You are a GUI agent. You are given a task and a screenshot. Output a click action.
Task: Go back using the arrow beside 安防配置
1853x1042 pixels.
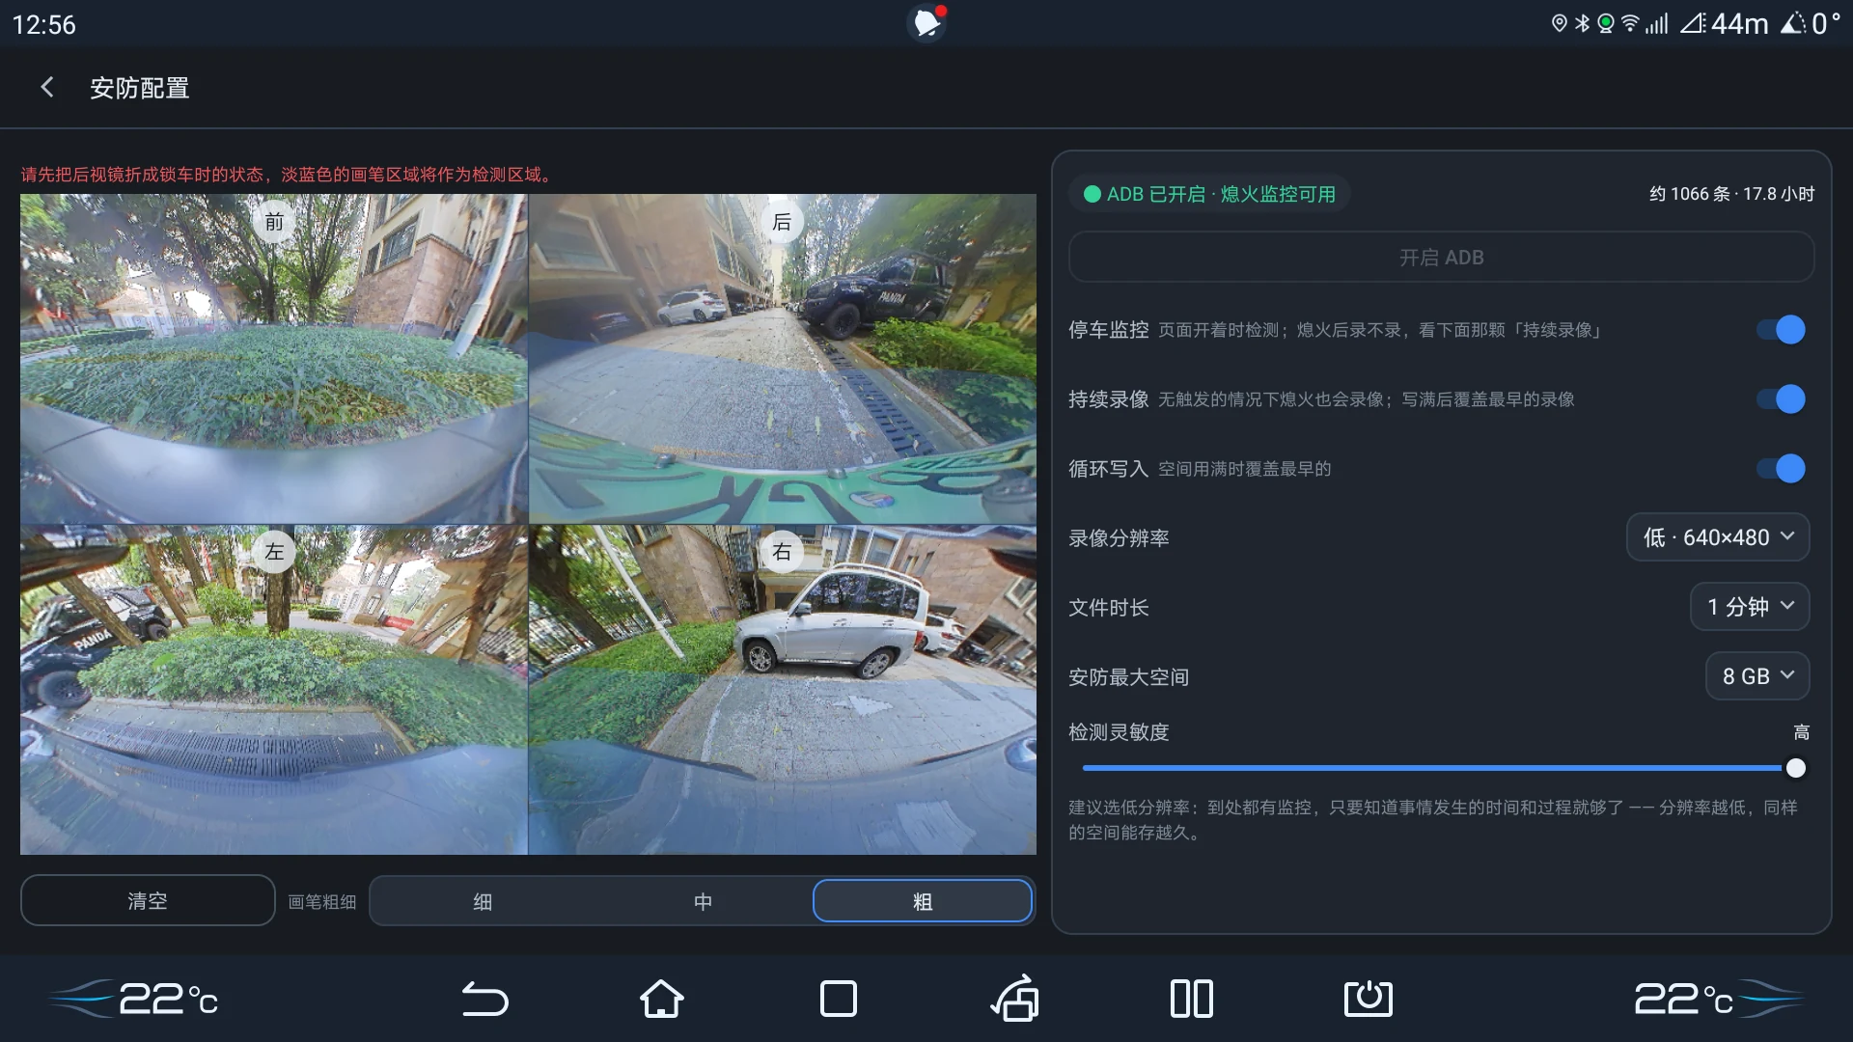[x=46, y=88]
